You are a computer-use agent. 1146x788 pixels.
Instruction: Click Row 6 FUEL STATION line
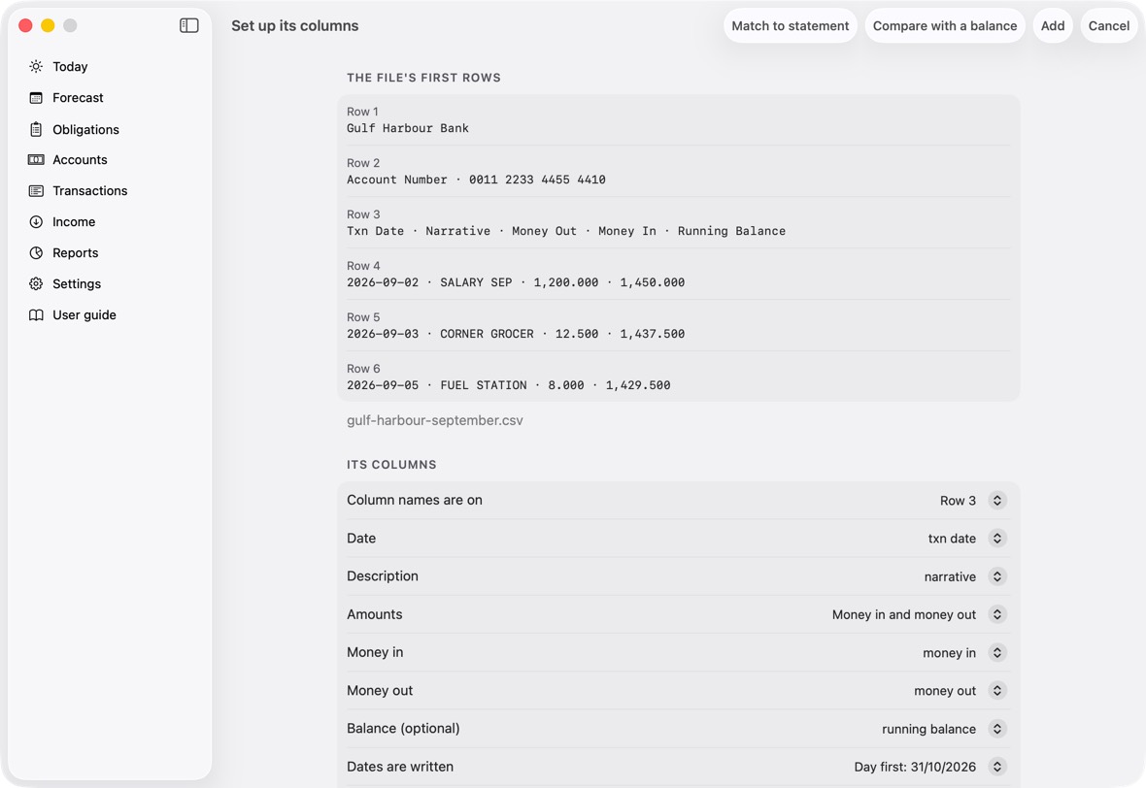point(508,385)
